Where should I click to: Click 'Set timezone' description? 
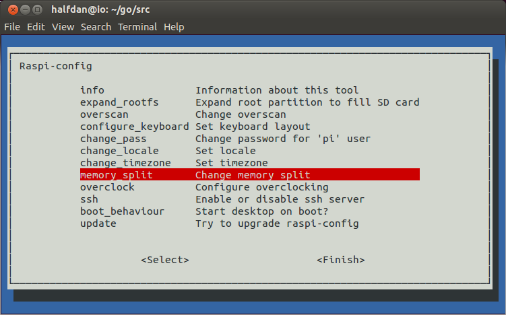[231, 163]
